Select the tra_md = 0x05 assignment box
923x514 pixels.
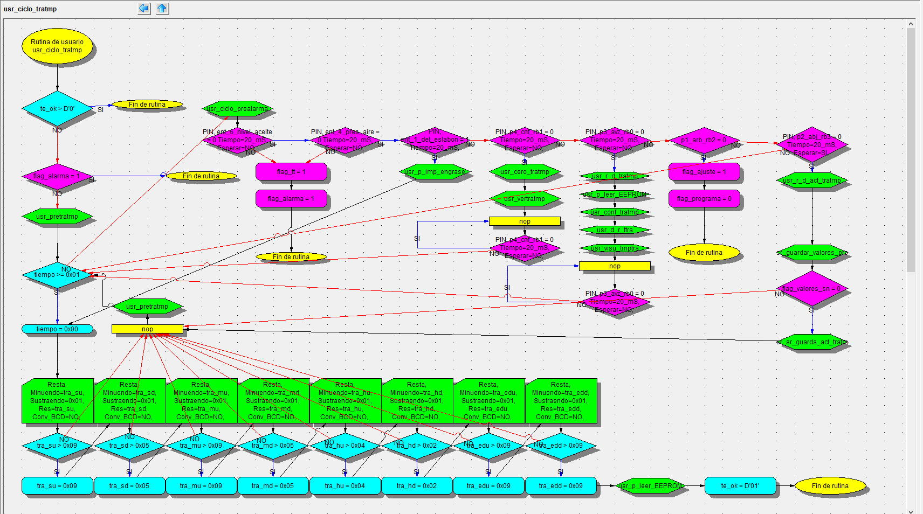coord(273,486)
